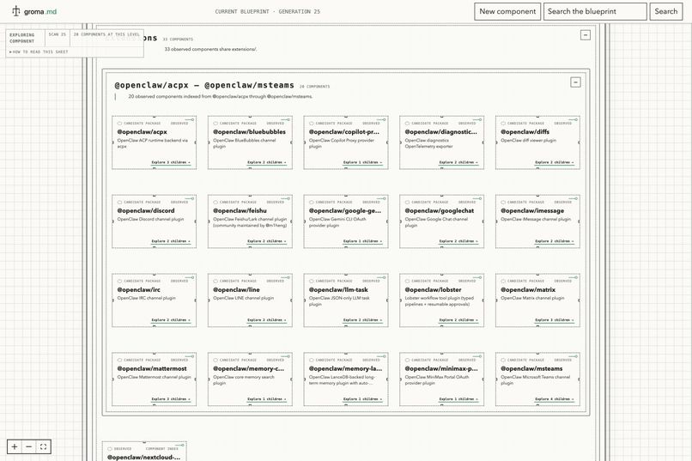Click 'OpenClaw Discord channel plugin' description
Image resolution: width=692 pixels, height=461 pixels.
coord(150,219)
